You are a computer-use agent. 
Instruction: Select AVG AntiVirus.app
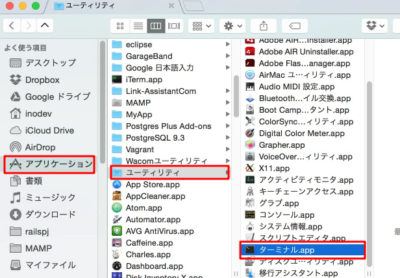click(x=170, y=231)
